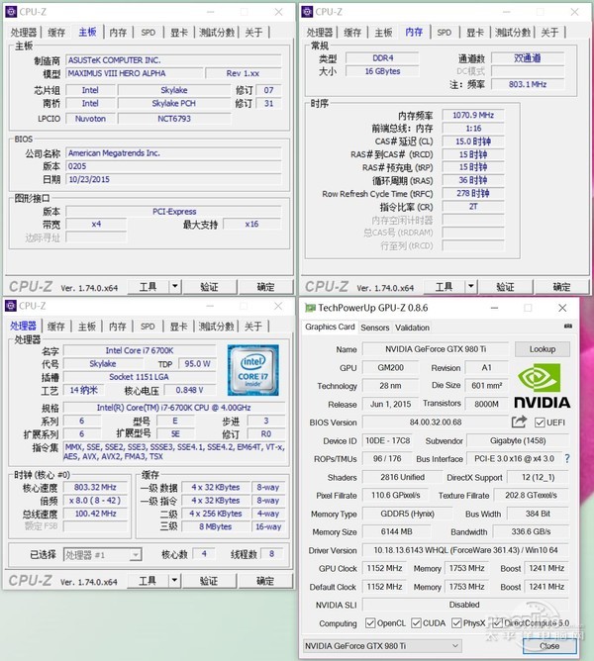Click the CPU-Z title icon in the Intel Core i7 window
Screen dimensions: 594x661
(12, 306)
